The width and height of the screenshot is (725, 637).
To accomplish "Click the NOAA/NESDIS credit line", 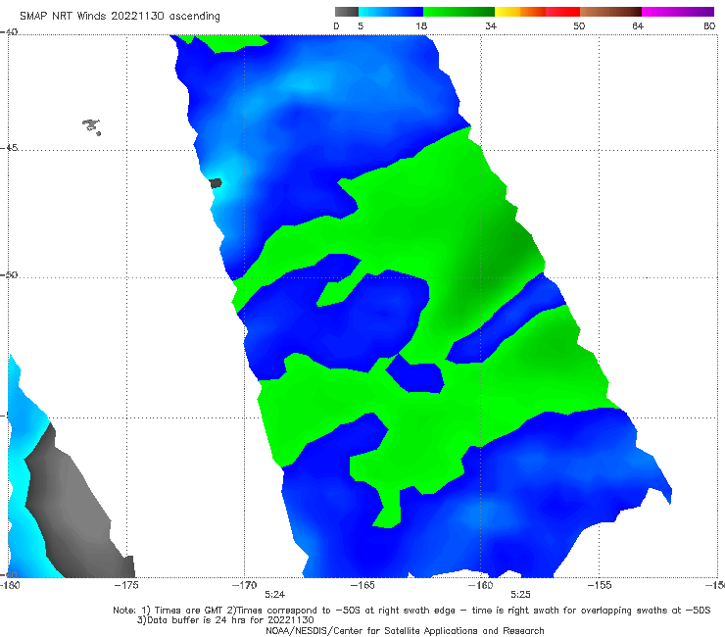I will click(x=405, y=630).
